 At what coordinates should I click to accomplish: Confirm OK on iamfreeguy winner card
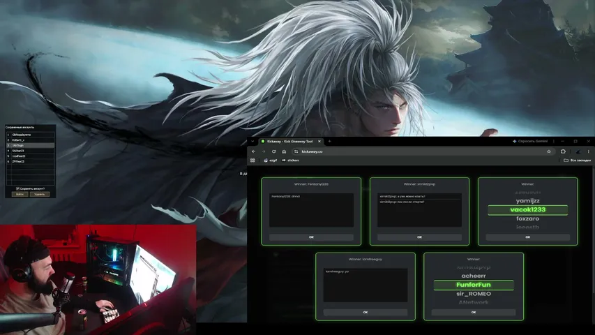click(x=366, y=312)
